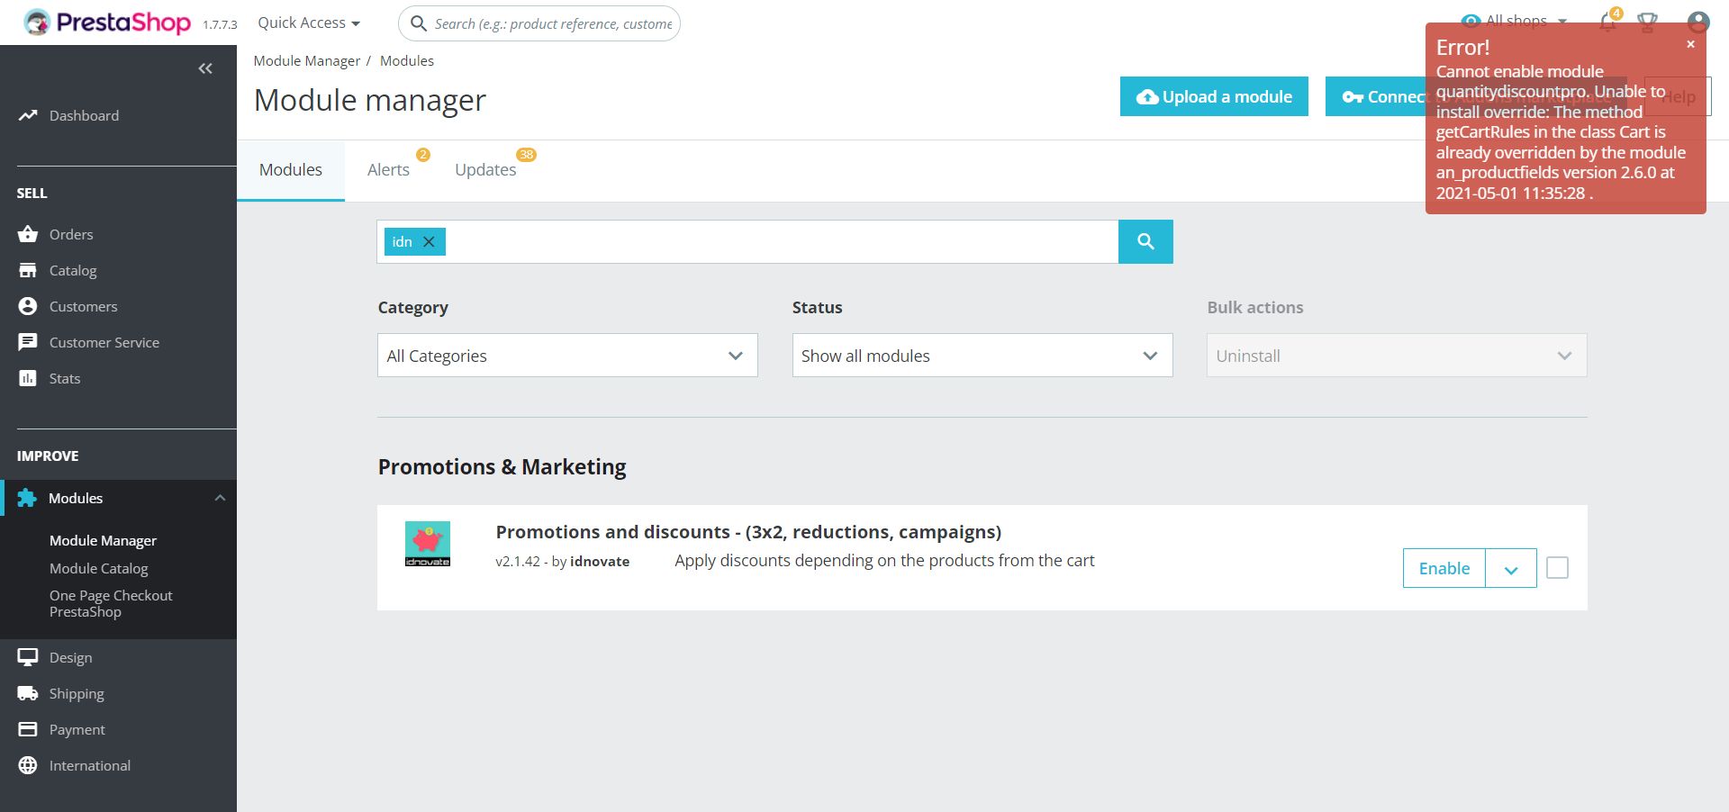
Task: Open the Category dropdown
Action: [x=567, y=356]
